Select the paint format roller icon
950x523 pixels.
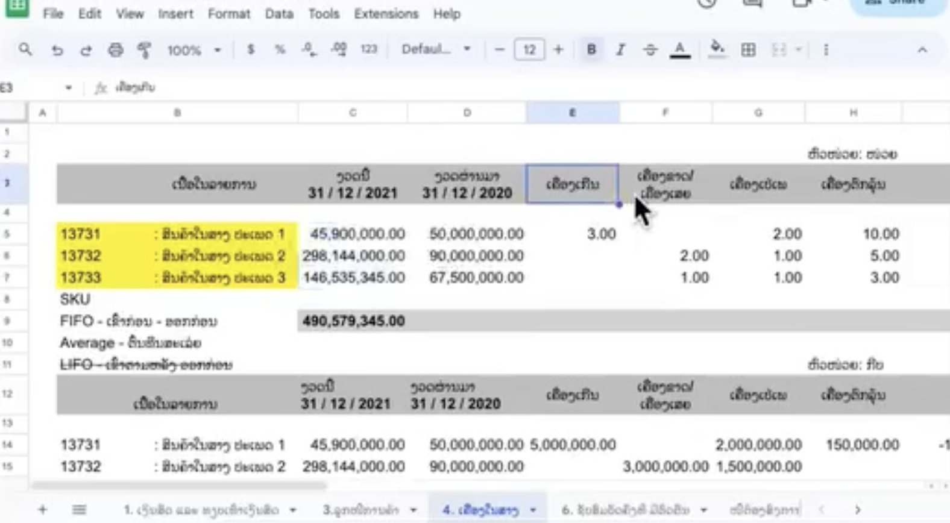click(144, 50)
